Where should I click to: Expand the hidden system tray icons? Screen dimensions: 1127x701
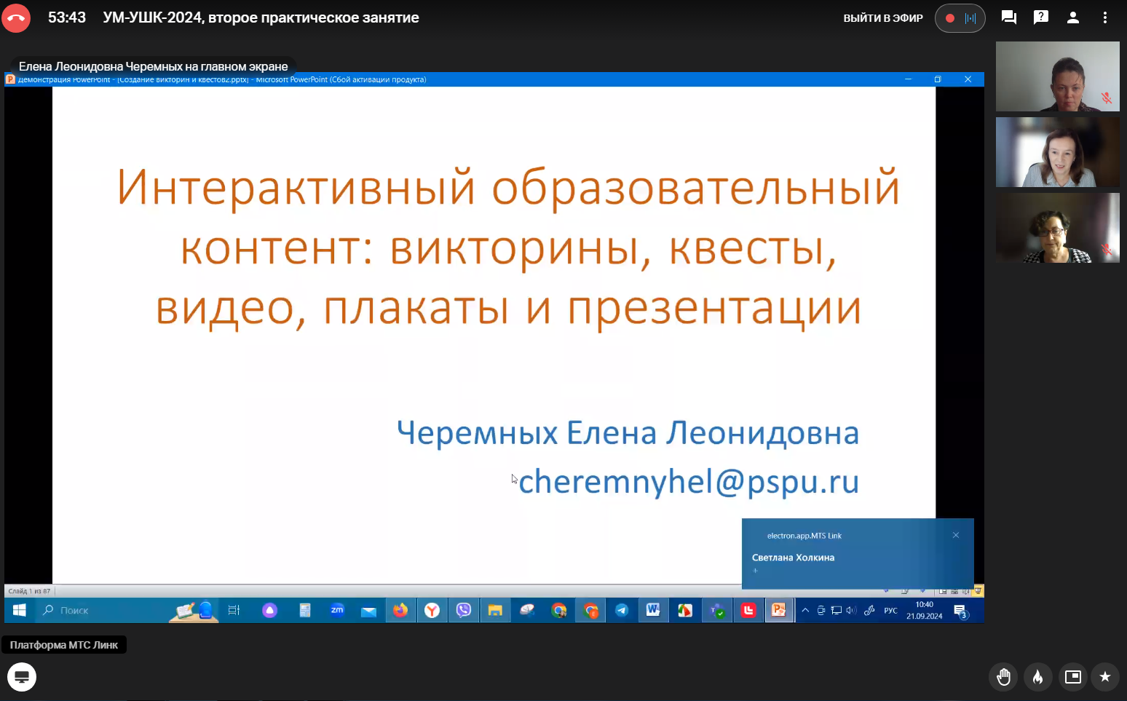tap(805, 611)
